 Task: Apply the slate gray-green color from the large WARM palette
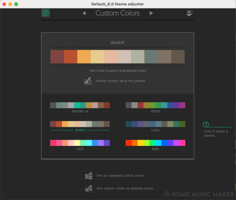click(x=151, y=56)
